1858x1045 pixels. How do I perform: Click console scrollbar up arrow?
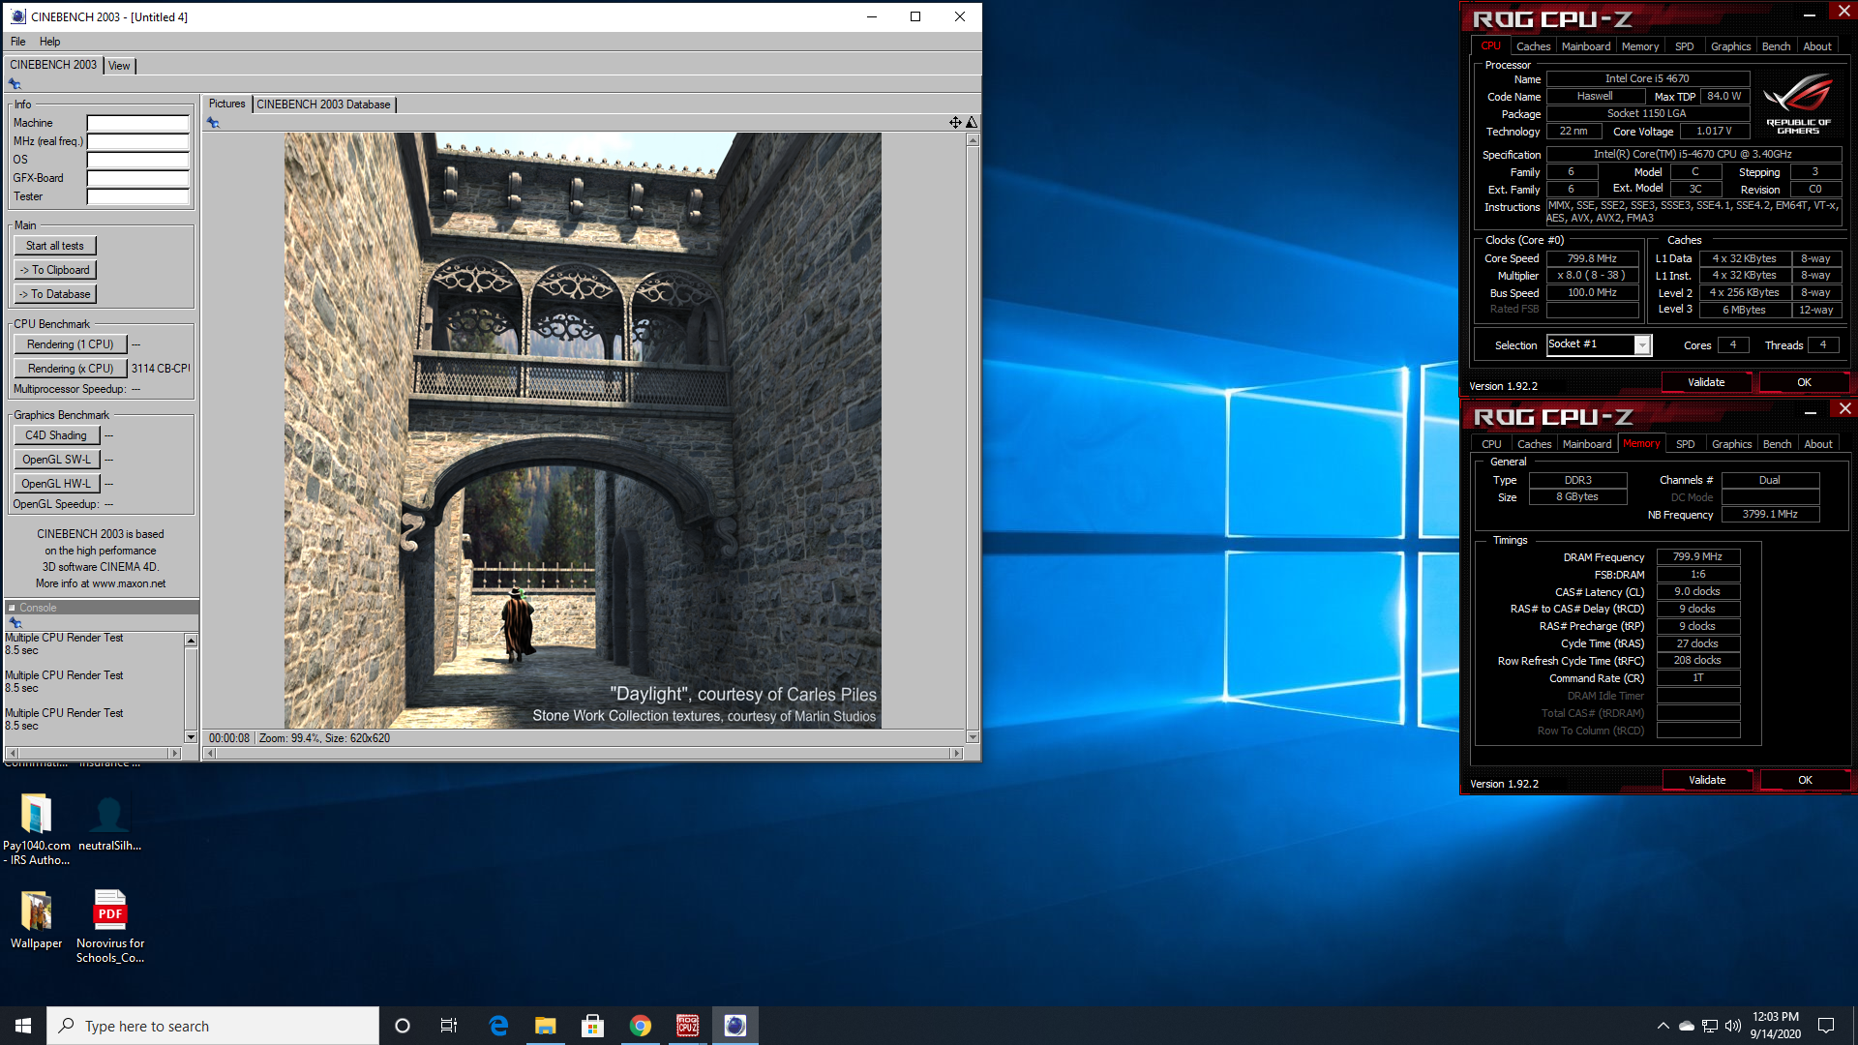coord(191,641)
